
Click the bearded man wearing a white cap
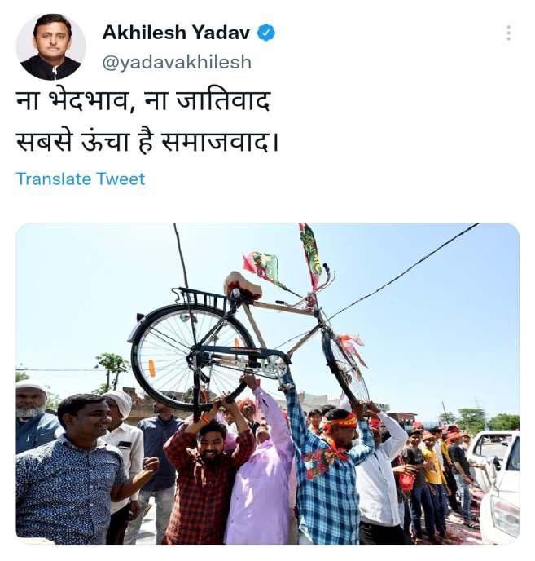(34, 415)
